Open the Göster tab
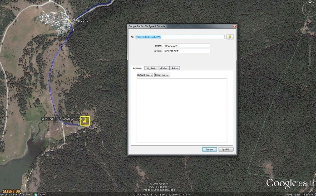The image size is (316, 196). tap(164, 68)
